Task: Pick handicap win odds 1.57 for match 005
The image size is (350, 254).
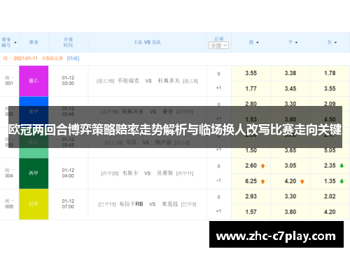Action: 251,212
